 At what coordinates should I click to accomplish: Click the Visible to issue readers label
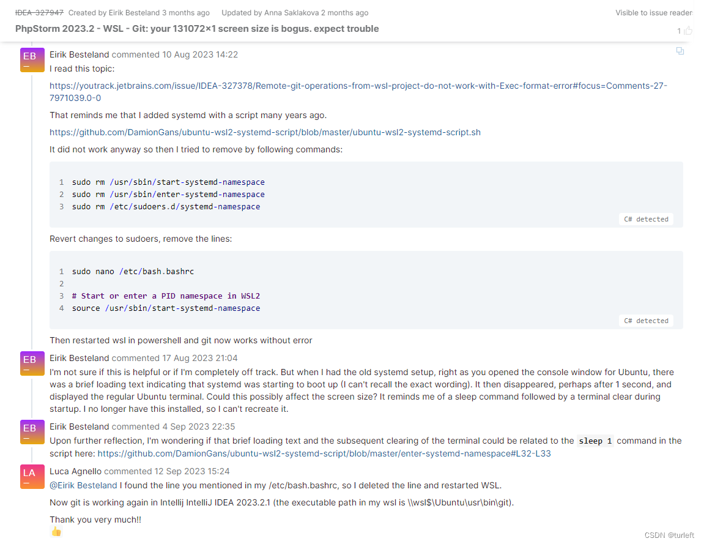(x=654, y=13)
